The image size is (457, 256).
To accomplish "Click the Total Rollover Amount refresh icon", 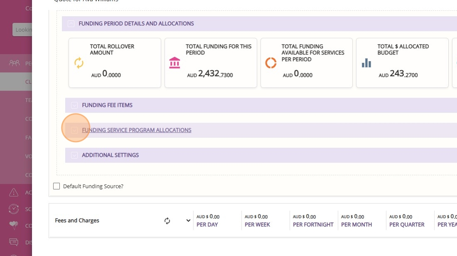I will click(x=79, y=63).
